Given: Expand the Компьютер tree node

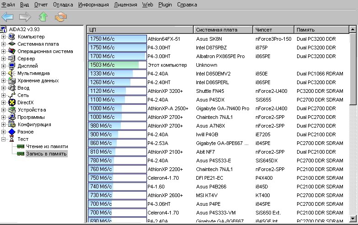Looking at the screenshot, I should [4, 37].
